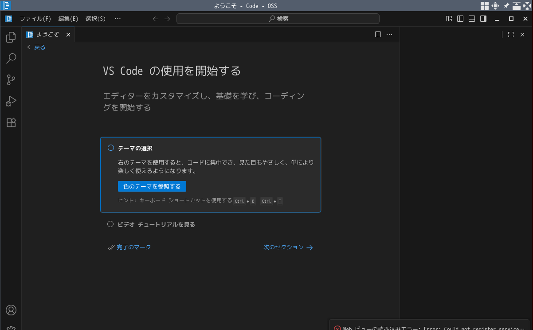This screenshot has width=533, height=330.
Task: Go to 次のセクション link
Action: pyautogui.click(x=288, y=247)
